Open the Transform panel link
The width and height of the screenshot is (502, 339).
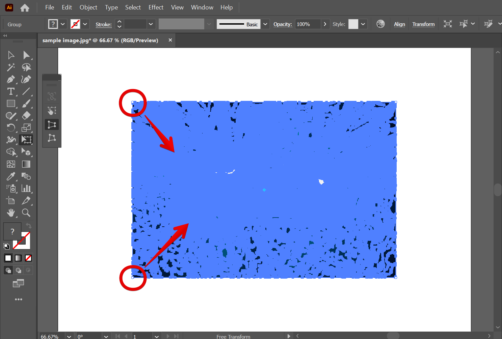pos(423,24)
